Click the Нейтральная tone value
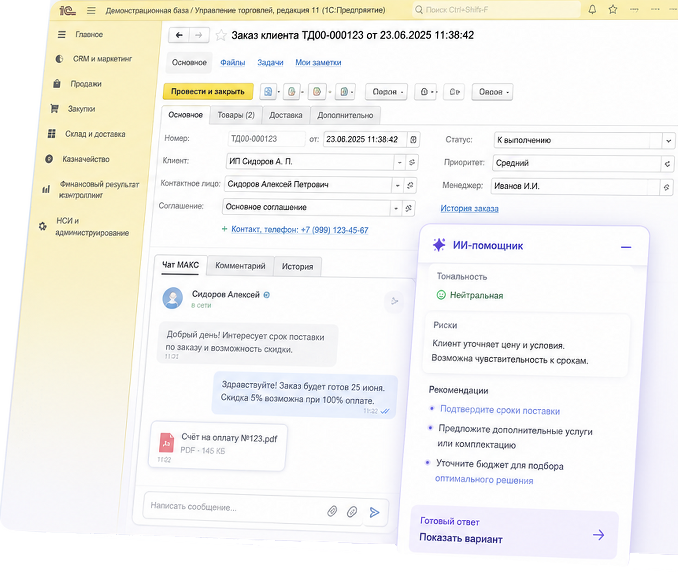 (x=476, y=295)
